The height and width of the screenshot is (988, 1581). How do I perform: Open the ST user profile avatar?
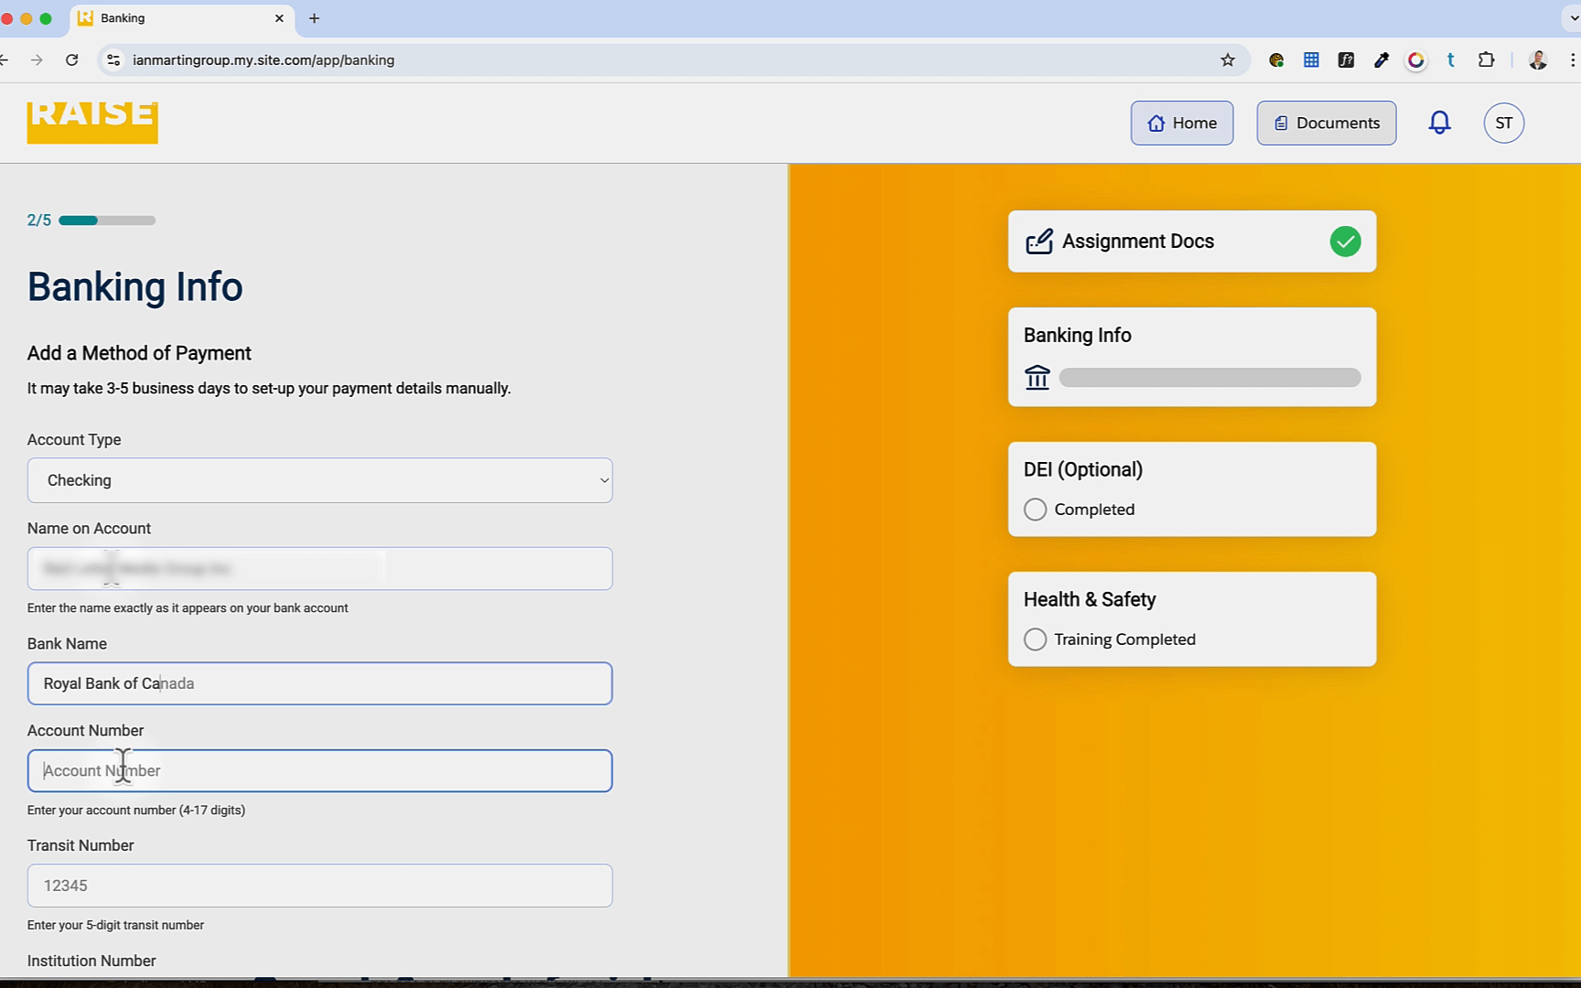click(1503, 123)
